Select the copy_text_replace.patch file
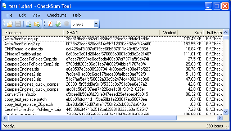231x131 pixels. point(25,99)
